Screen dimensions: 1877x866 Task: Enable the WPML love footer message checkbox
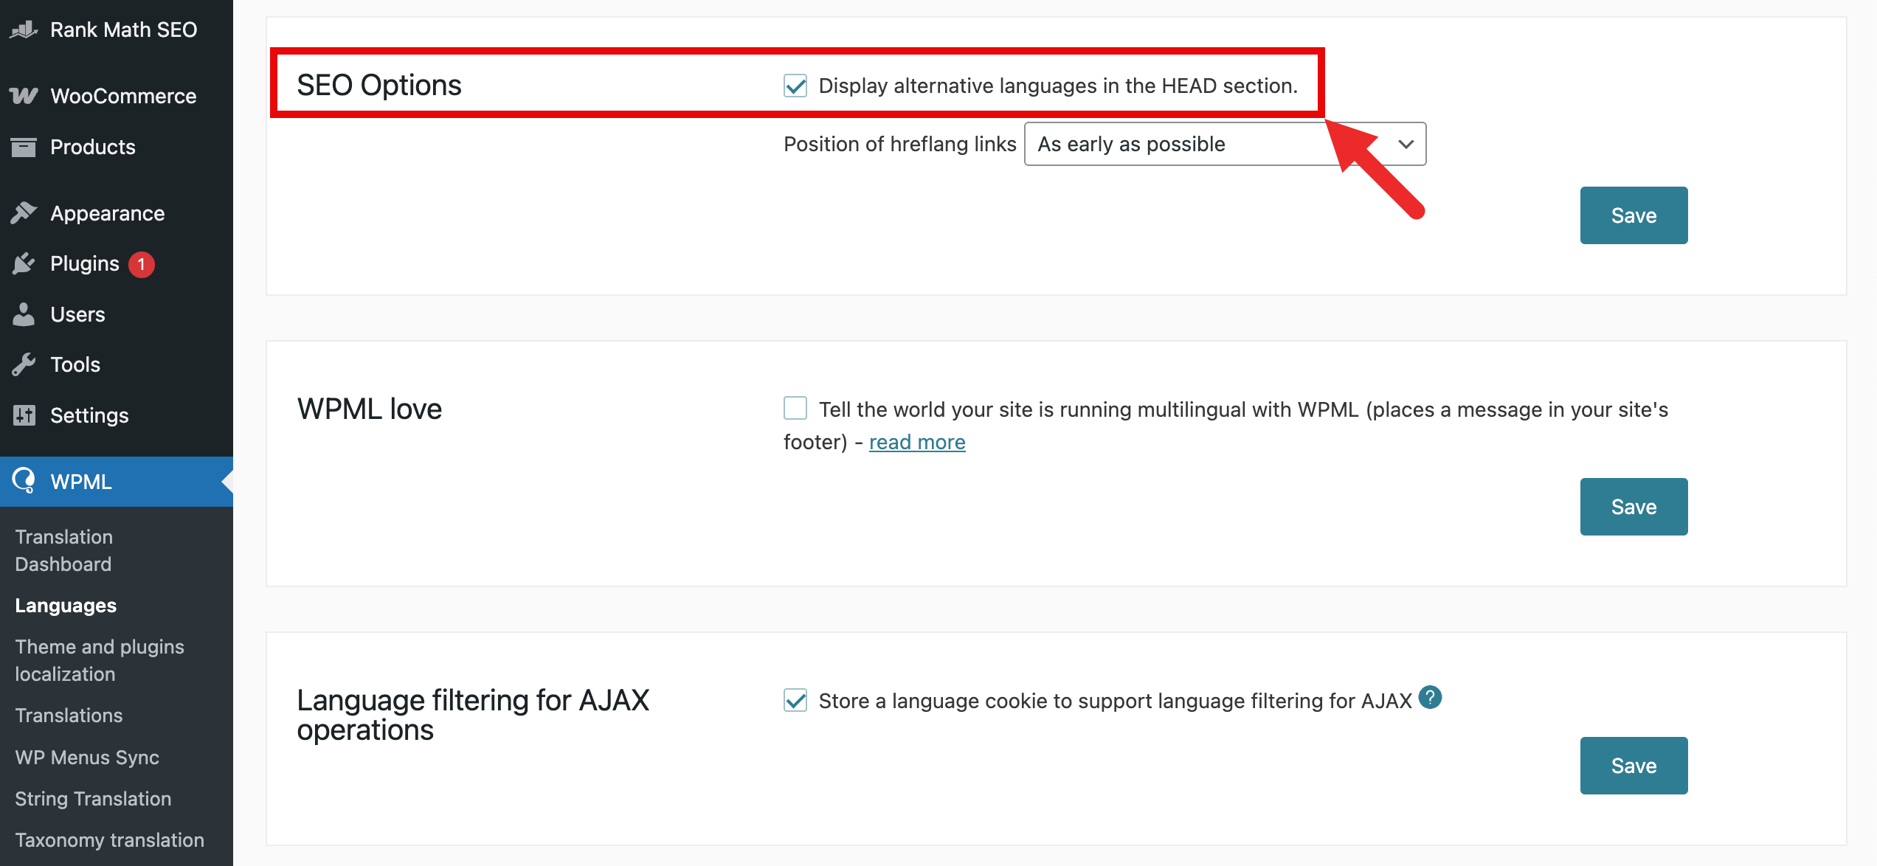(795, 408)
